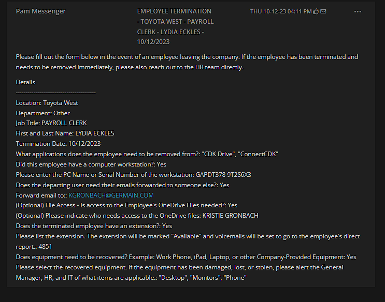Click the workstation serial GAPDT378 9T2S6X3
Viewport: 385px width, 302px height.
(223, 175)
